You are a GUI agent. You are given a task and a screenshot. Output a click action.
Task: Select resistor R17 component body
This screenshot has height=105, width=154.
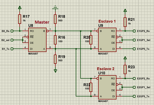(20, 19)
